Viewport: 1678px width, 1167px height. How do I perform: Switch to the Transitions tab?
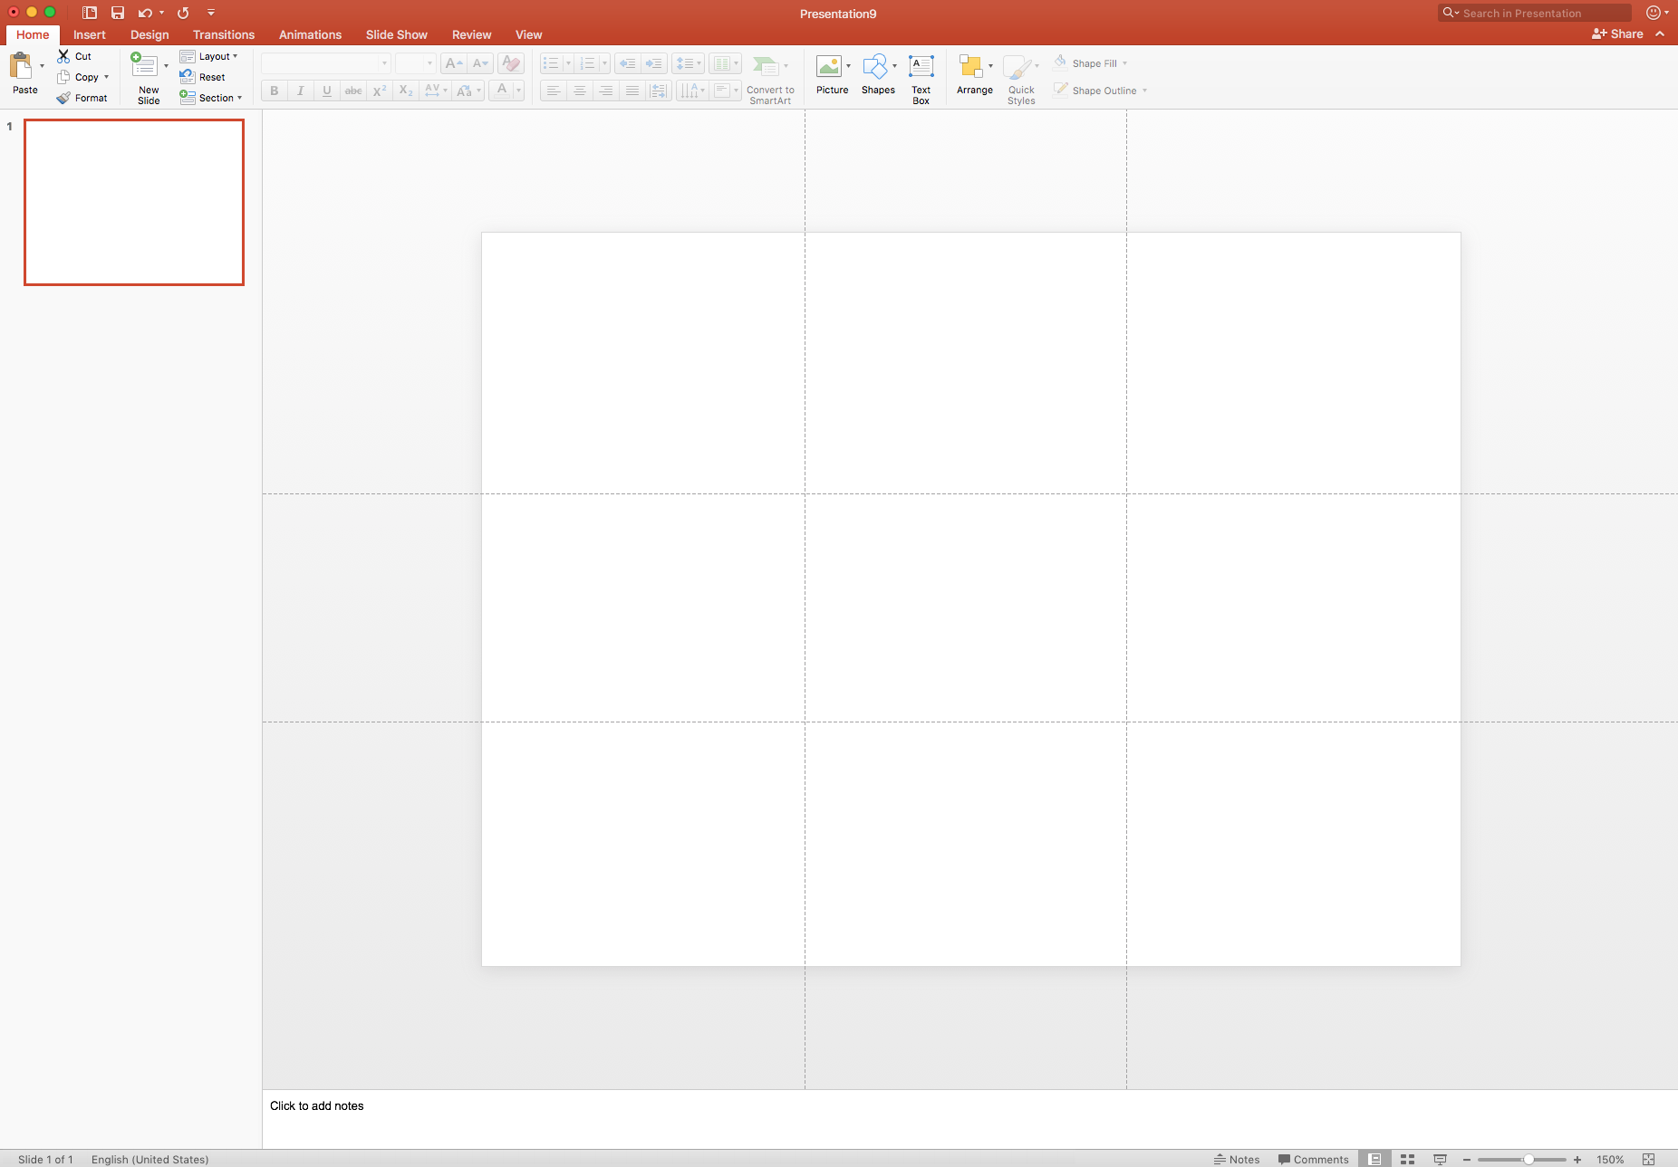223,34
